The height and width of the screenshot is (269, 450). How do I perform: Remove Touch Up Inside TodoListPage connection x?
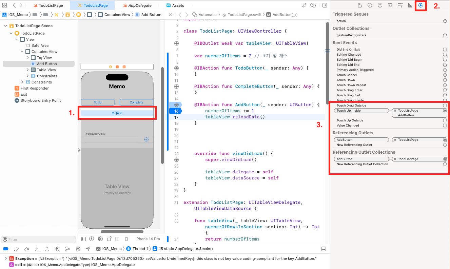click(395, 111)
